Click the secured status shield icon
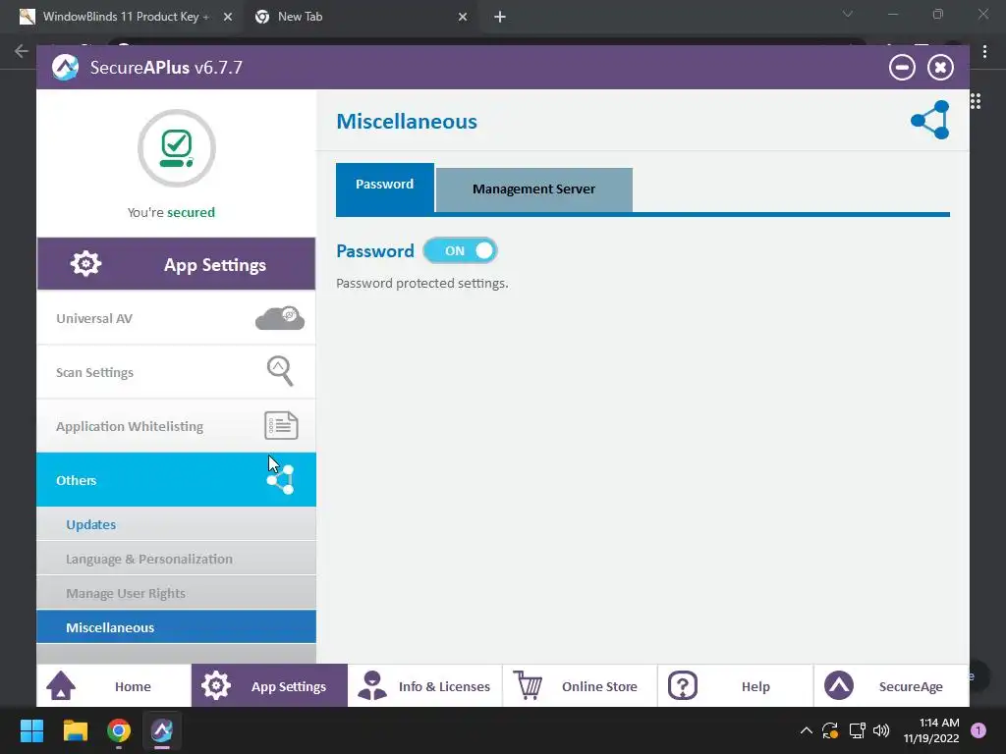The width and height of the screenshot is (1006, 754). 177,148
